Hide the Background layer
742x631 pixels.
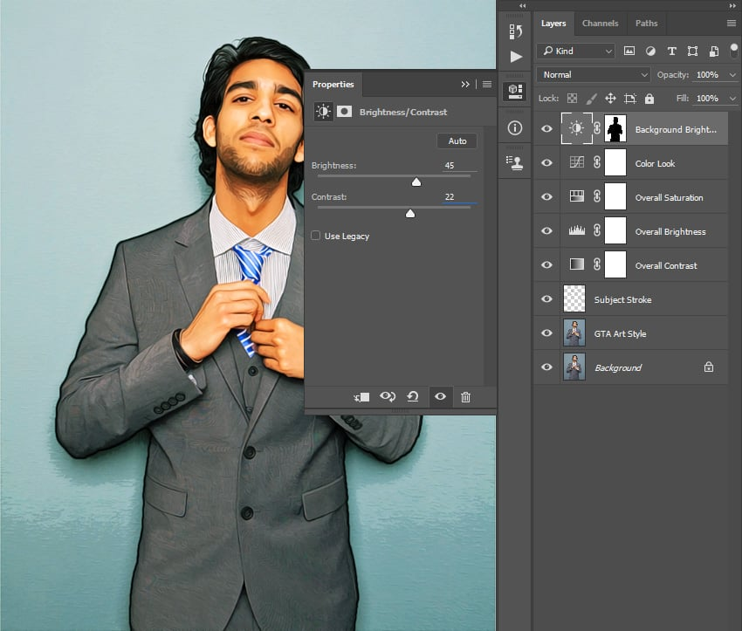point(546,367)
